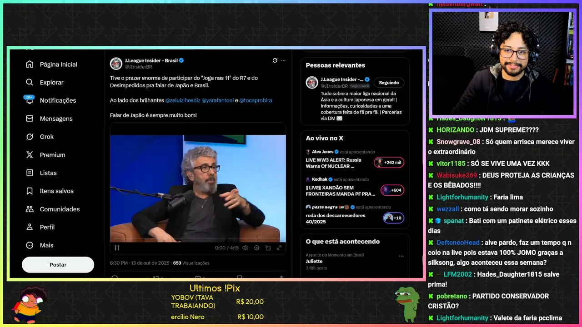Click the Seguindo button

tap(389, 83)
